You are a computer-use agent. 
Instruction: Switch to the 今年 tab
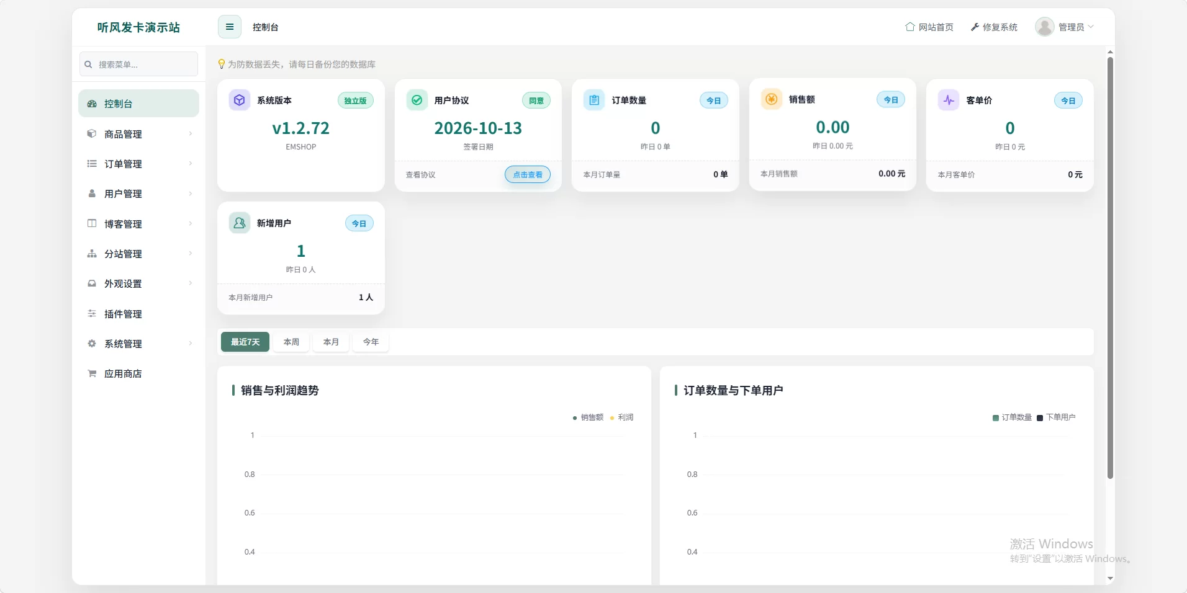(x=371, y=342)
